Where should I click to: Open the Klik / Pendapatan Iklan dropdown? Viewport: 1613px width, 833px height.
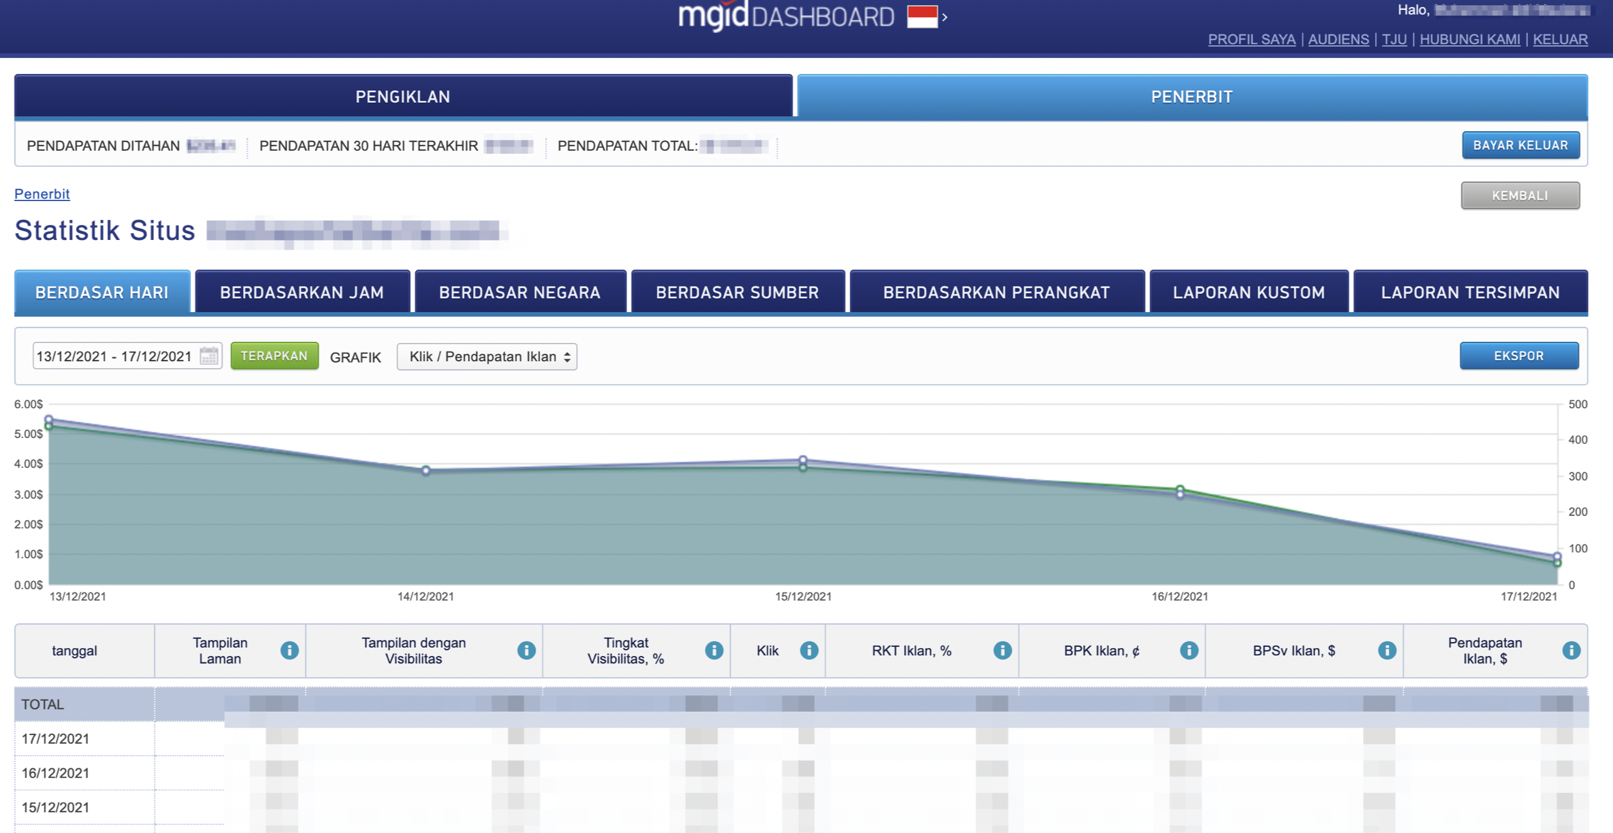(487, 356)
